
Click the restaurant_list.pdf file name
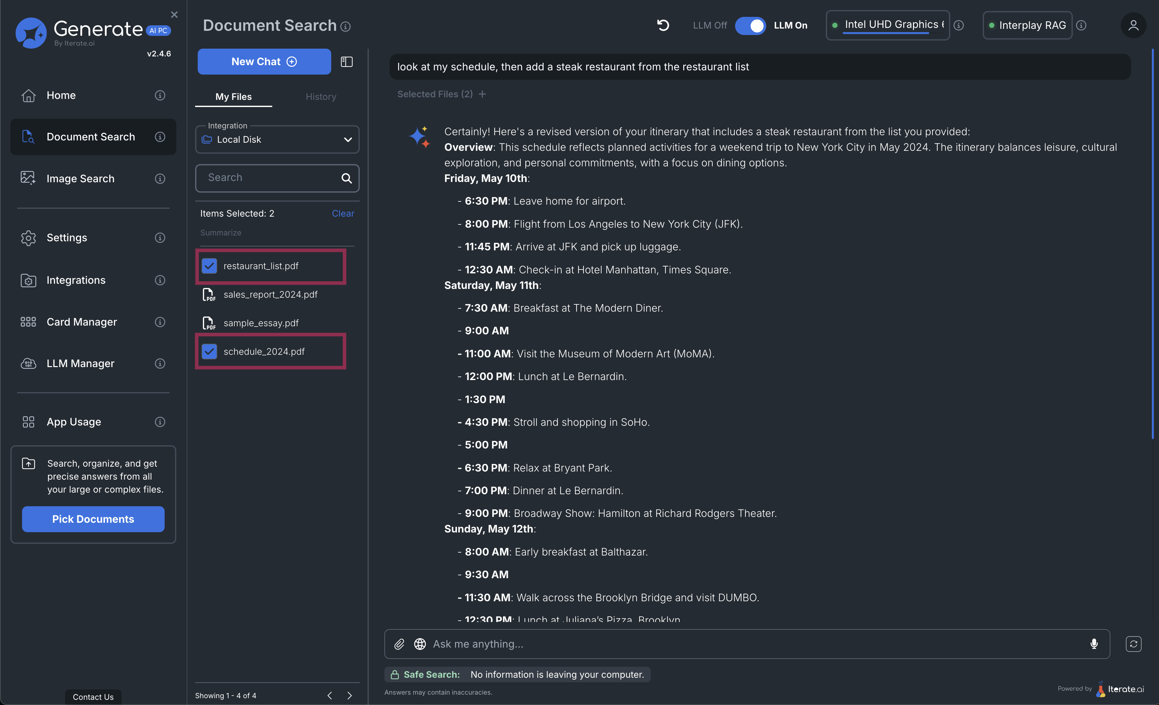point(261,266)
